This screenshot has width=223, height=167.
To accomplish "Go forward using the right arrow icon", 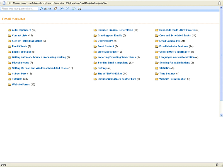I will click(x=67, y=9).
